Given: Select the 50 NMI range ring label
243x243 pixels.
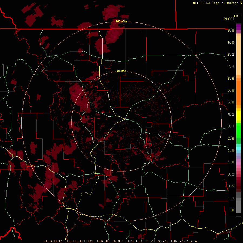Looking at the screenshot, I should 121,71.
